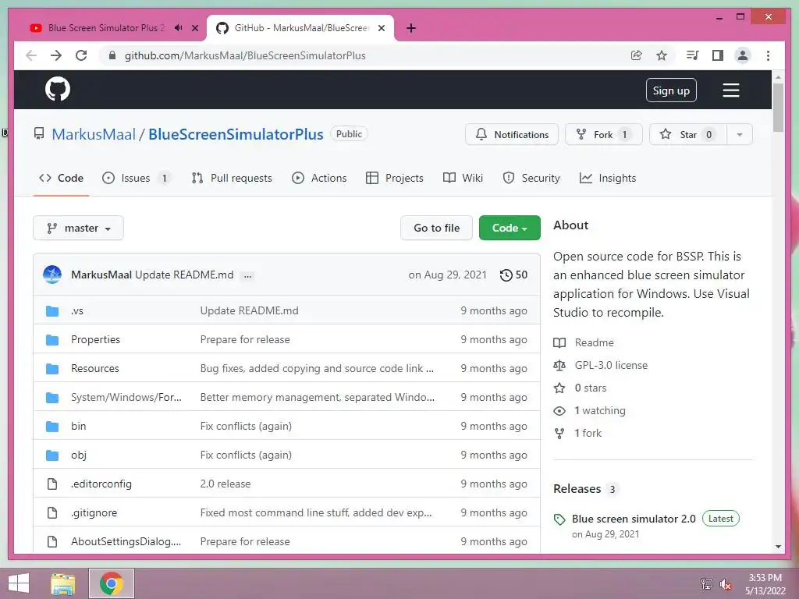Viewport: 799px width, 599px height.
Task: Click the Resources folder icon
Action: (x=52, y=369)
